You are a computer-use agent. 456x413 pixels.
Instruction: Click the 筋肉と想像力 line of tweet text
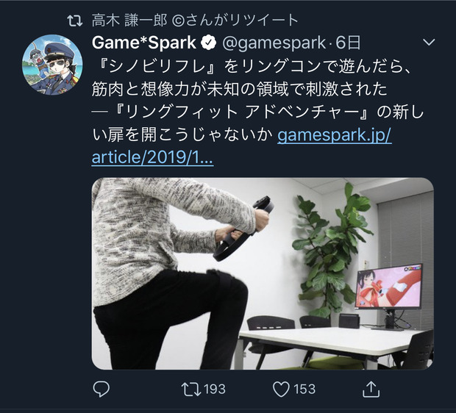(x=239, y=90)
